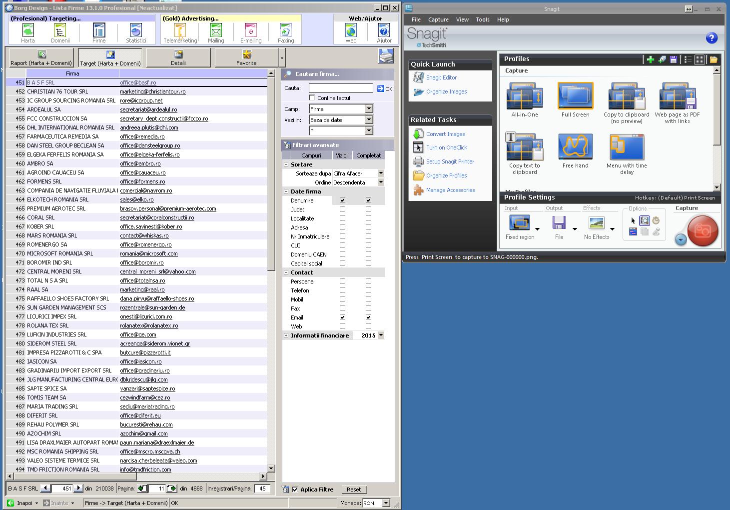Open Snagit File menu

[416, 19]
